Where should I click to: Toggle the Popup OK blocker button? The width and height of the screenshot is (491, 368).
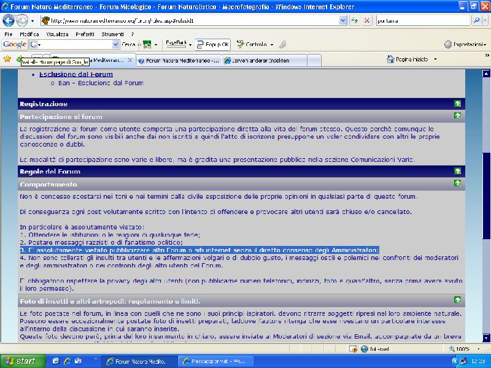pos(212,45)
